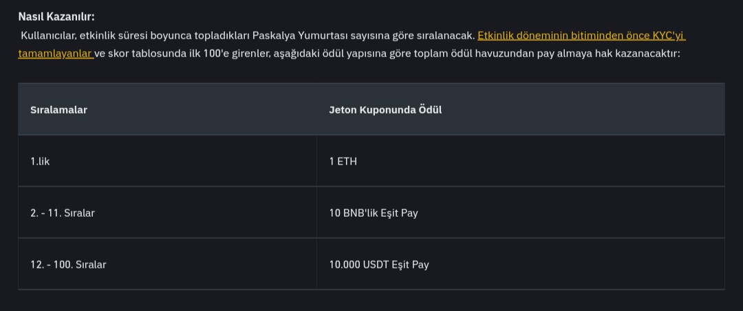The height and width of the screenshot is (311, 743).
Task: Click the 'tamamlayanlar' link on the second line
Action: point(55,54)
